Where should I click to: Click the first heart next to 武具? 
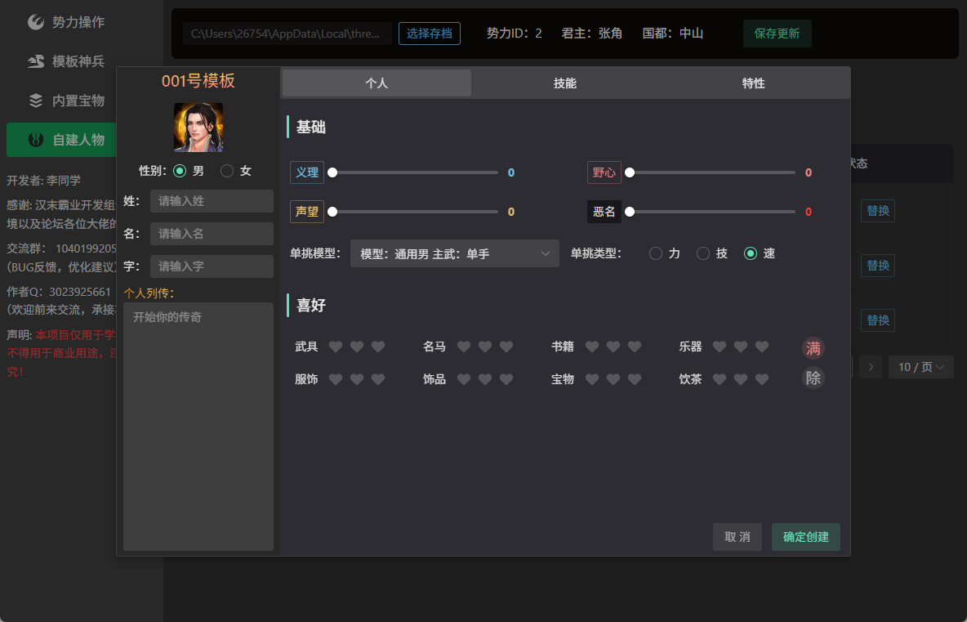pos(336,347)
